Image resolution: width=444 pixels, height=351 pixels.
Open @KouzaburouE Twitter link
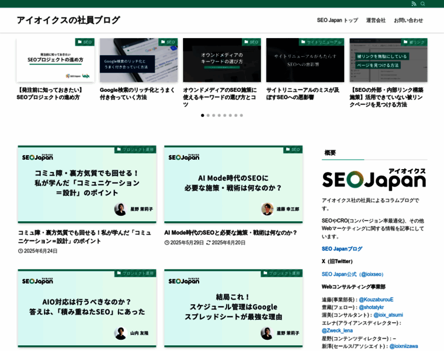point(376,300)
